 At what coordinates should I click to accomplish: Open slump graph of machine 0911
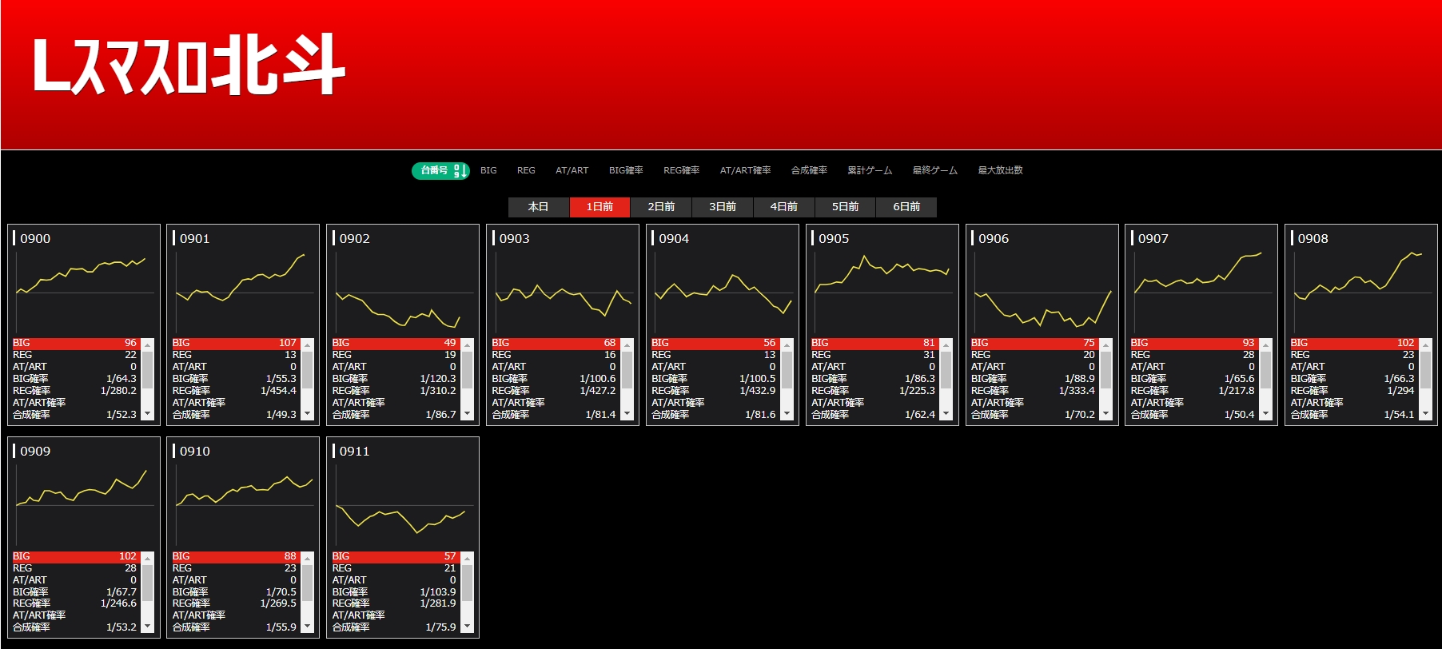point(404,505)
